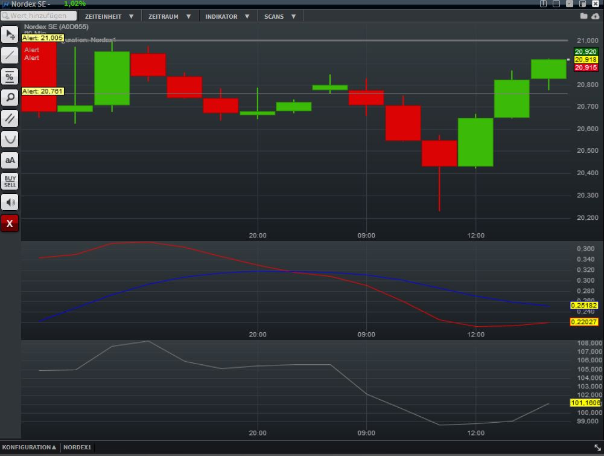Click the Alert: 21,005 label
This screenshot has width=604, height=456.
point(41,37)
